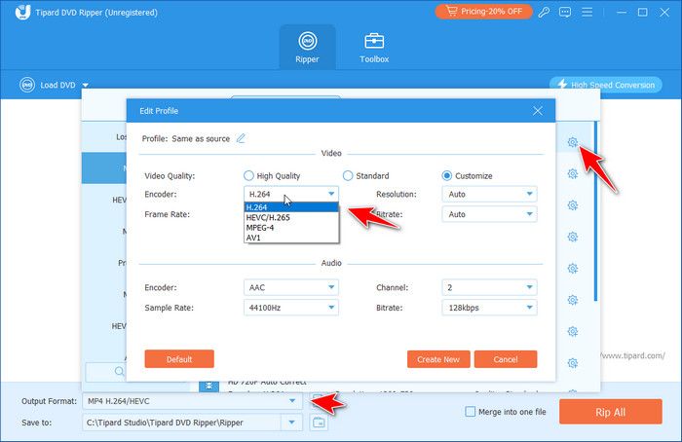Image resolution: width=682 pixels, height=442 pixels.
Task: Select the Standard video quality option
Action: [x=348, y=175]
